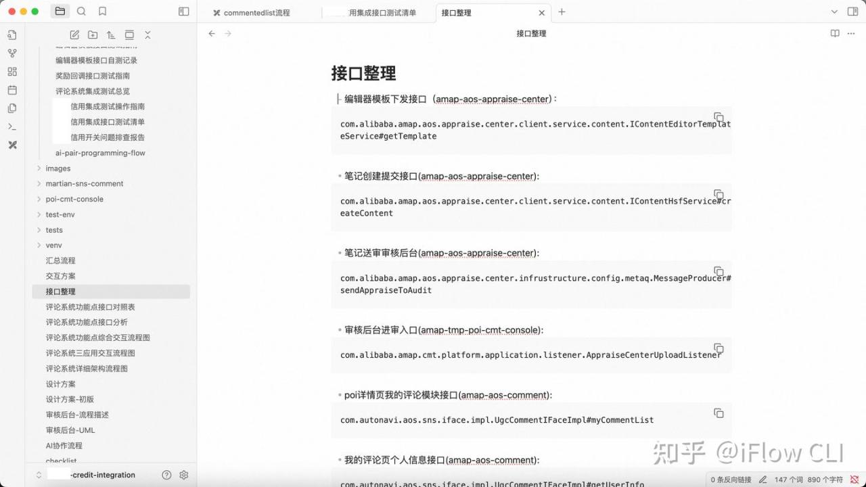Open the bookmarks pane
This screenshot has height=487, width=866.
point(102,11)
